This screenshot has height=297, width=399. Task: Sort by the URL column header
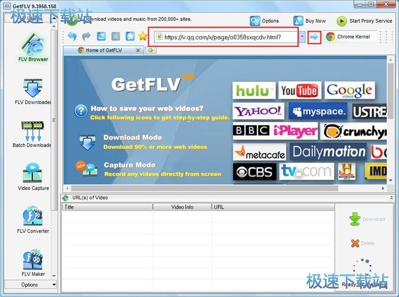pyautogui.click(x=273, y=207)
